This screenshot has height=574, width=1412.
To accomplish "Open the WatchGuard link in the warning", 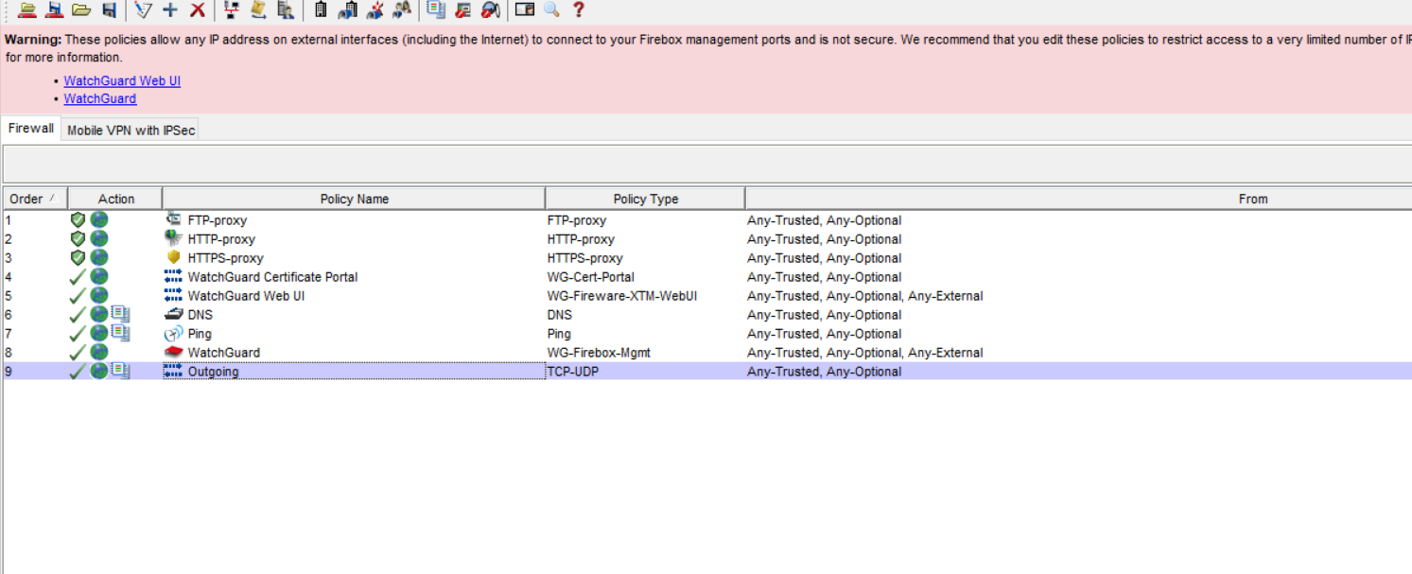I will tap(100, 98).
